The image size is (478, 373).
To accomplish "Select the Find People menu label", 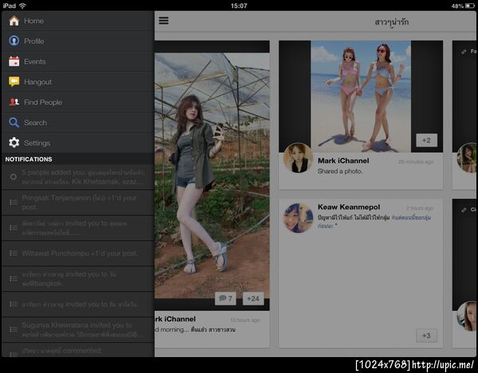I will [x=43, y=103].
